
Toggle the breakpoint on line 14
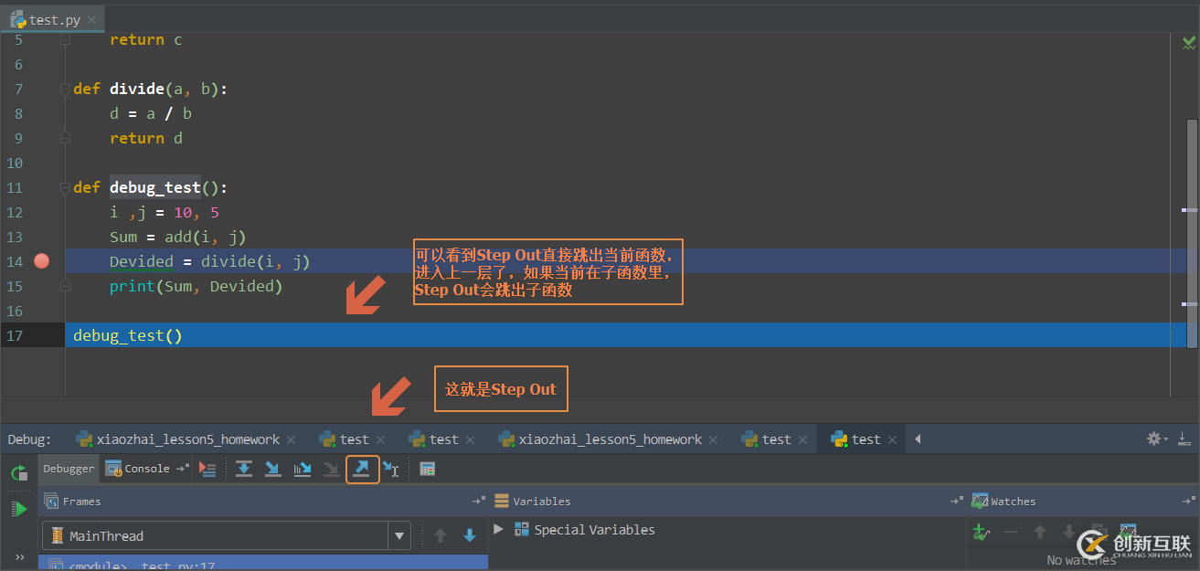click(41, 261)
